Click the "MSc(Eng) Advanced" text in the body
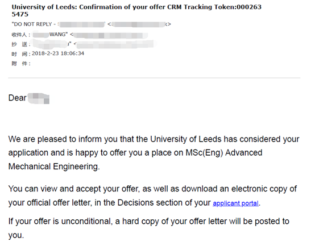 224,153
